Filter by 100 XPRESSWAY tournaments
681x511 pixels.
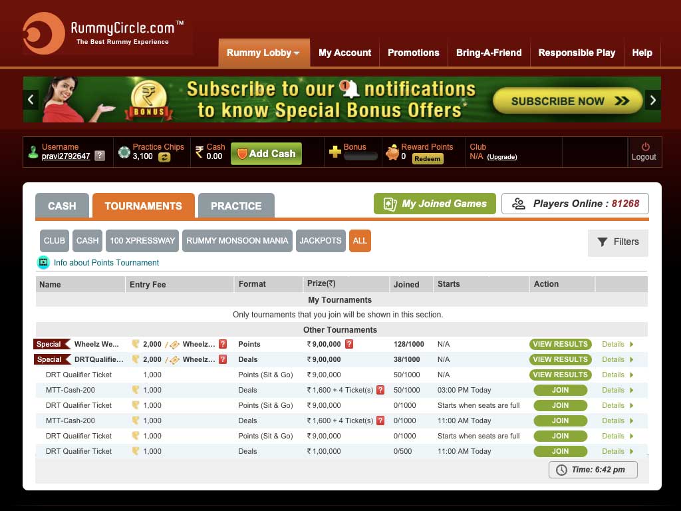point(142,241)
